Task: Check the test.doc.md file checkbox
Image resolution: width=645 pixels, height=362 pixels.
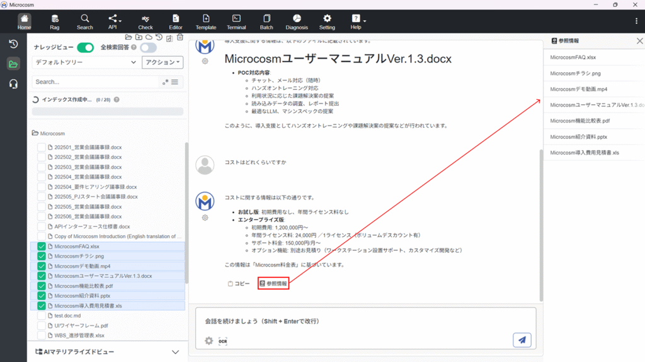Action: 42,315
